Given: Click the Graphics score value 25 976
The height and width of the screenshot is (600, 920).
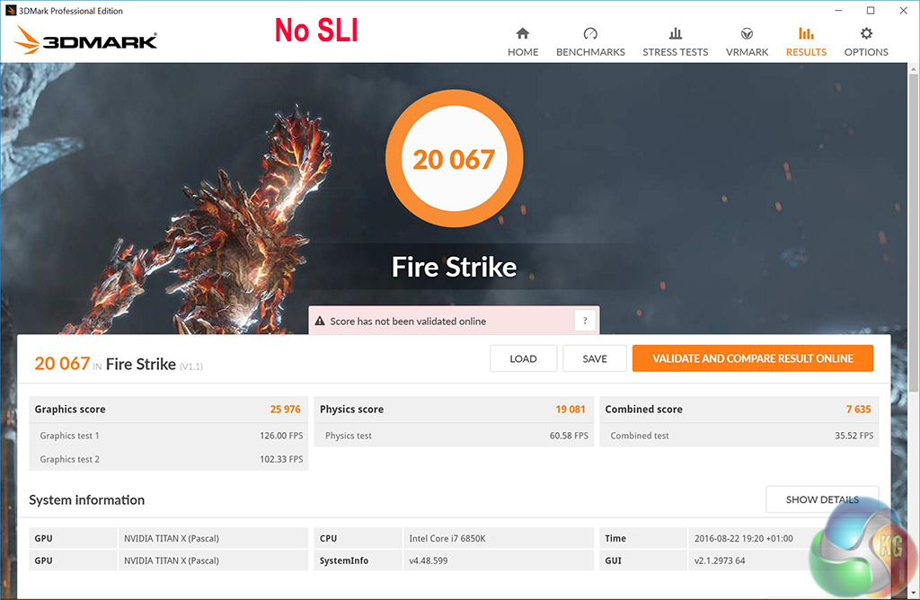Looking at the screenshot, I should click(285, 410).
